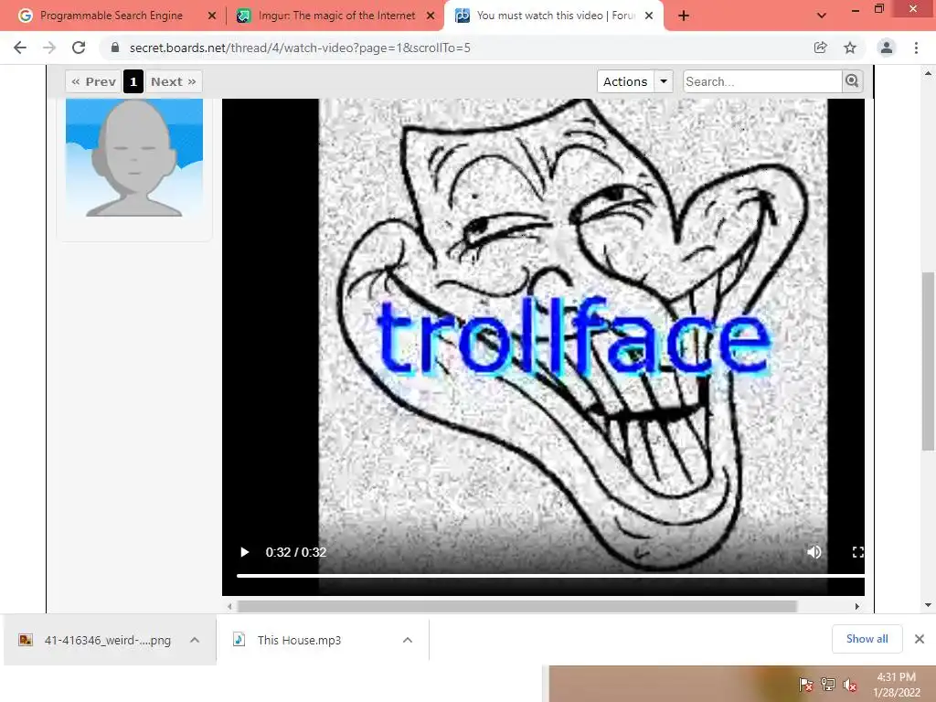Click the address bar URL
The width and height of the screenshot is (936, 702).
[x=300, y=48]
